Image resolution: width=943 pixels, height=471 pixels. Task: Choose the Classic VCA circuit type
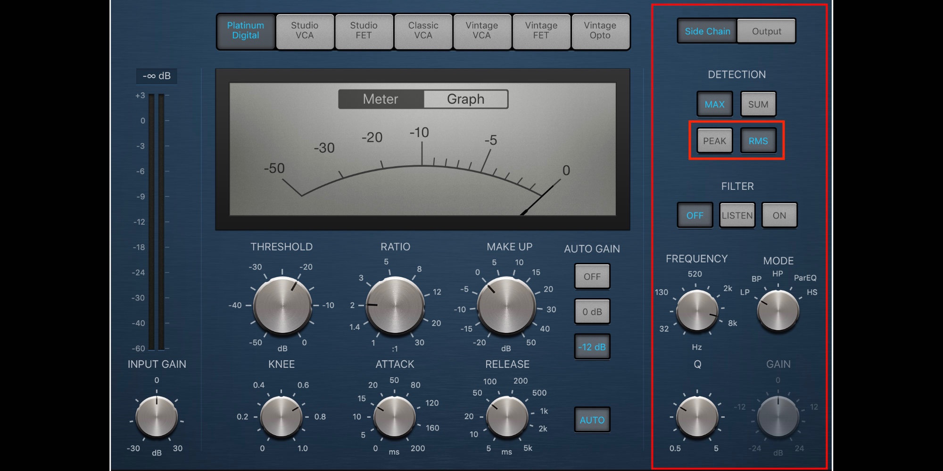pos(423,31)
